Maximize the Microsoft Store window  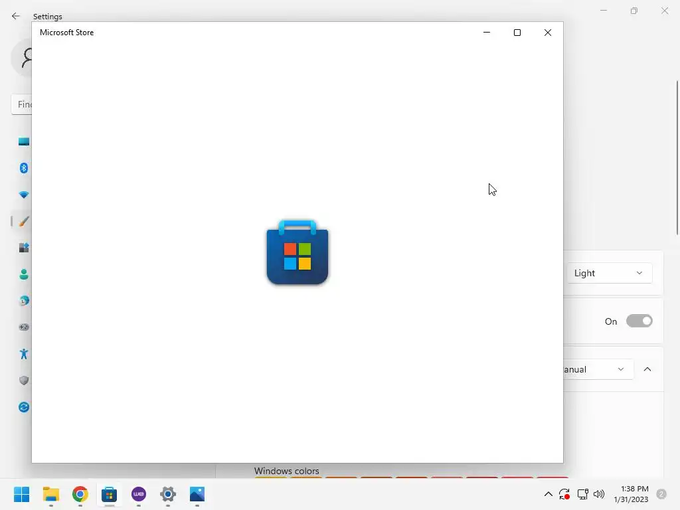[x=517, y=33]
